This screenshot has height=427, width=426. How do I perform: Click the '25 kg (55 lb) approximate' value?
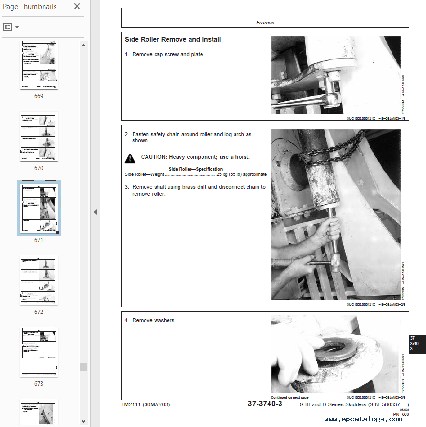(242, 174)
